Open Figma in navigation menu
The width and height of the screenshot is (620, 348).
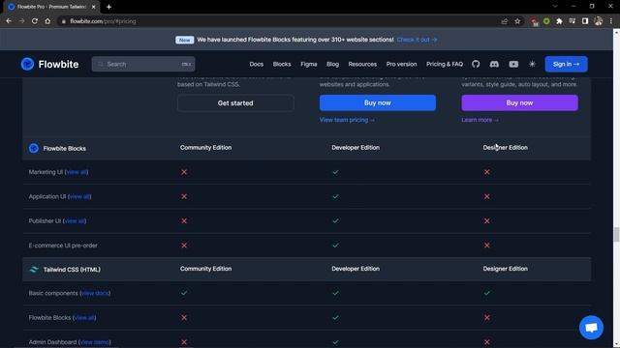click(309, 64)
